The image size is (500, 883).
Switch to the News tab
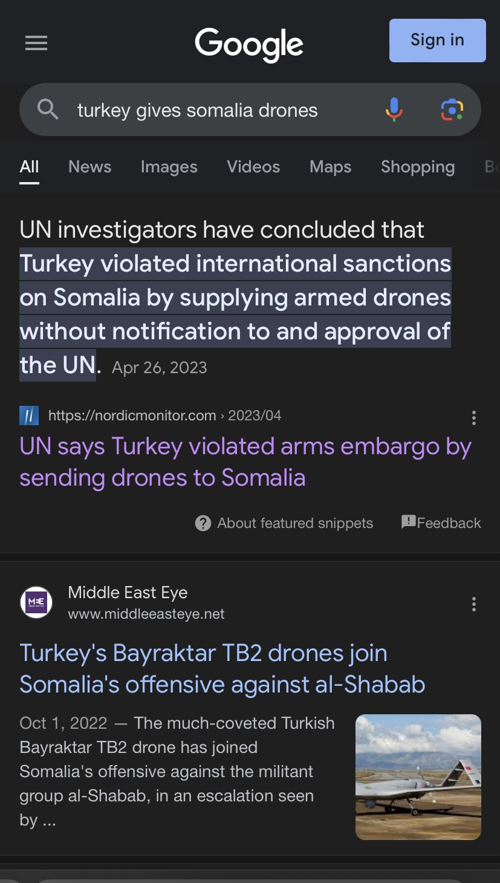coord(89,167)
